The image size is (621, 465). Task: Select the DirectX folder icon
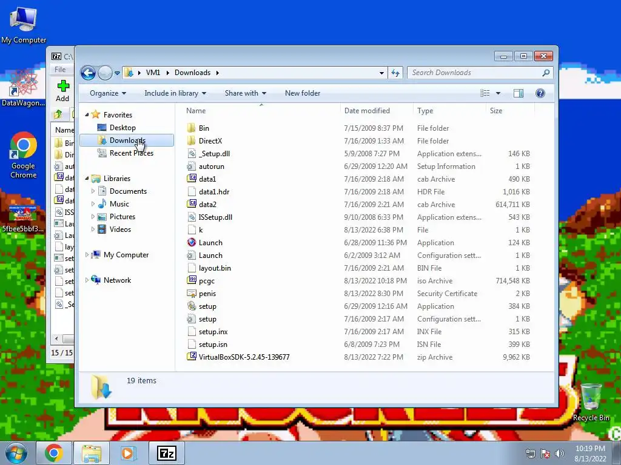(191, 140)
